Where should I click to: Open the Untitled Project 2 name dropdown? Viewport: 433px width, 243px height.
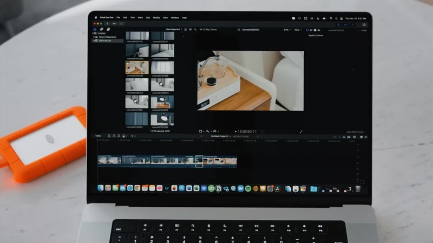pos(221,137)
